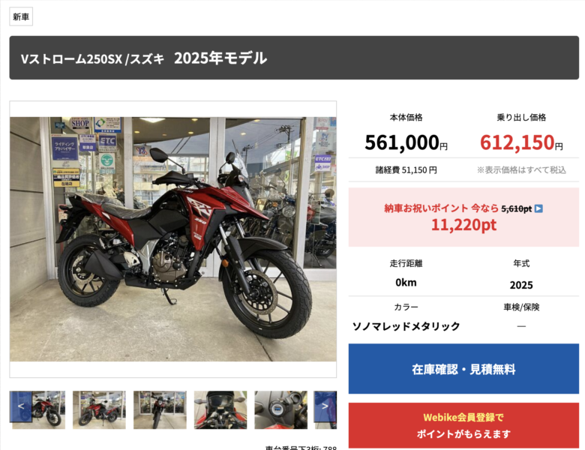Select the USB socket close-up thumbnail
Viewport: 585px width, 450px height.
[281, 409]
